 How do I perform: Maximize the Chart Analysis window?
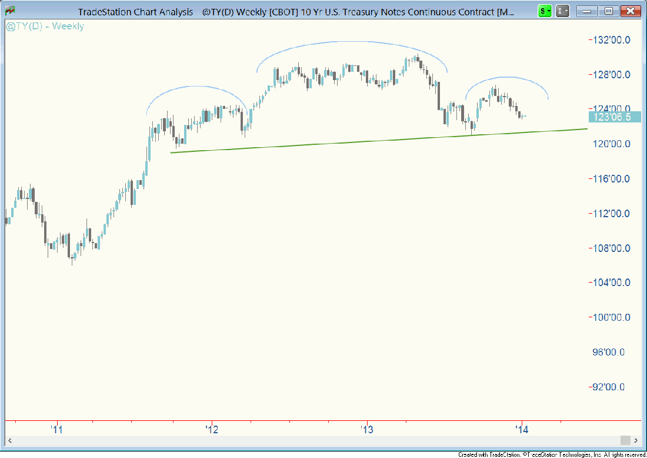(608, 11)
